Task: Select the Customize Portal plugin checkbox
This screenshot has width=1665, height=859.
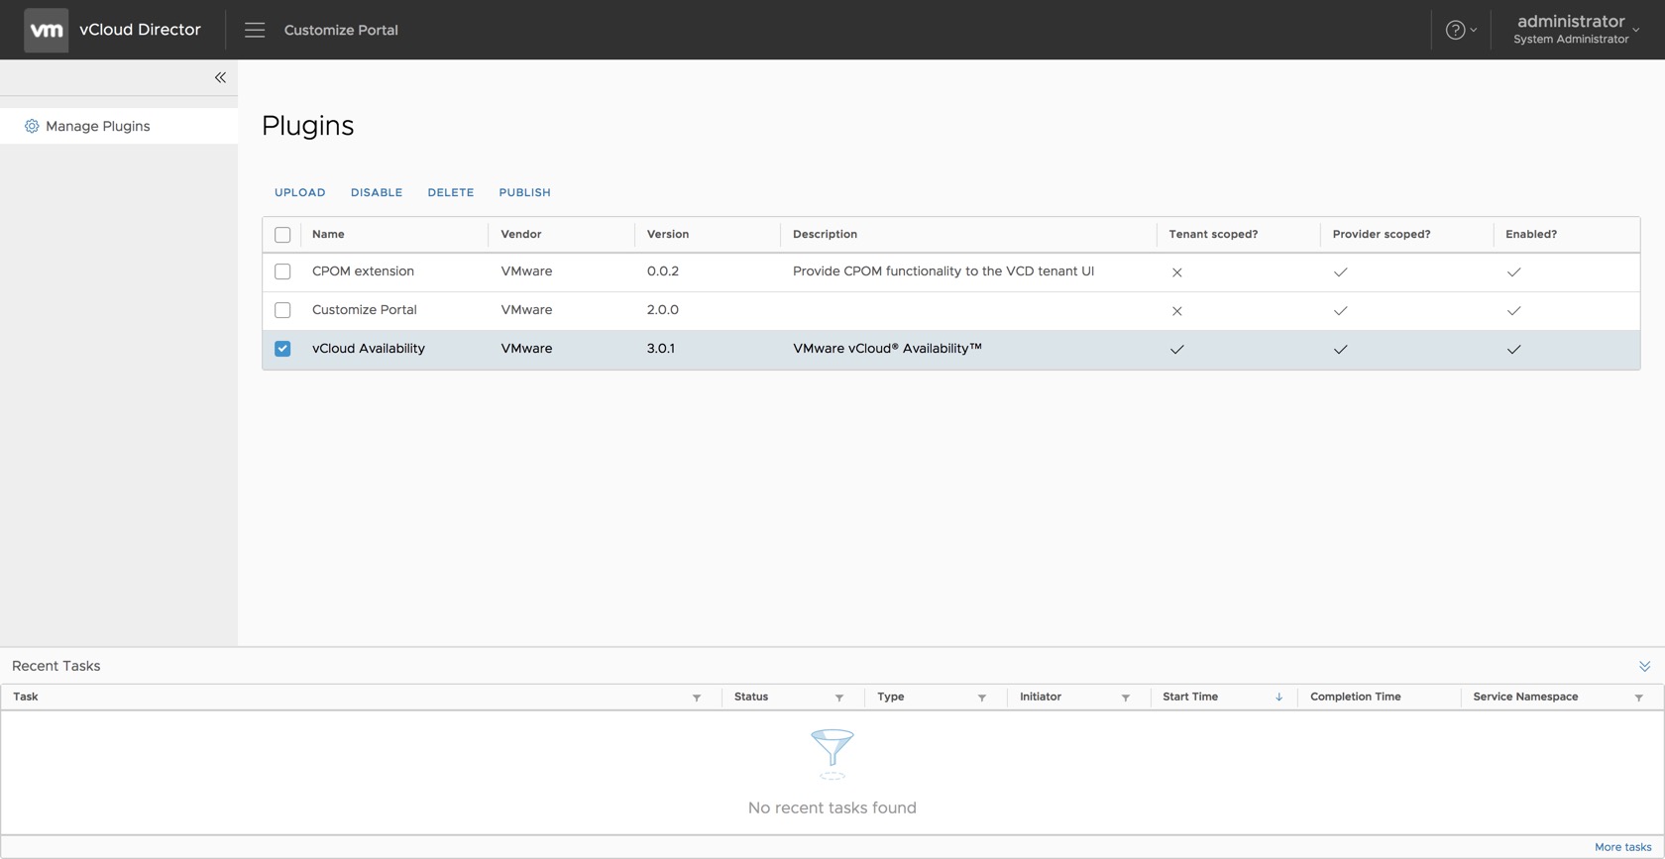Action: [x=282, y=310]
